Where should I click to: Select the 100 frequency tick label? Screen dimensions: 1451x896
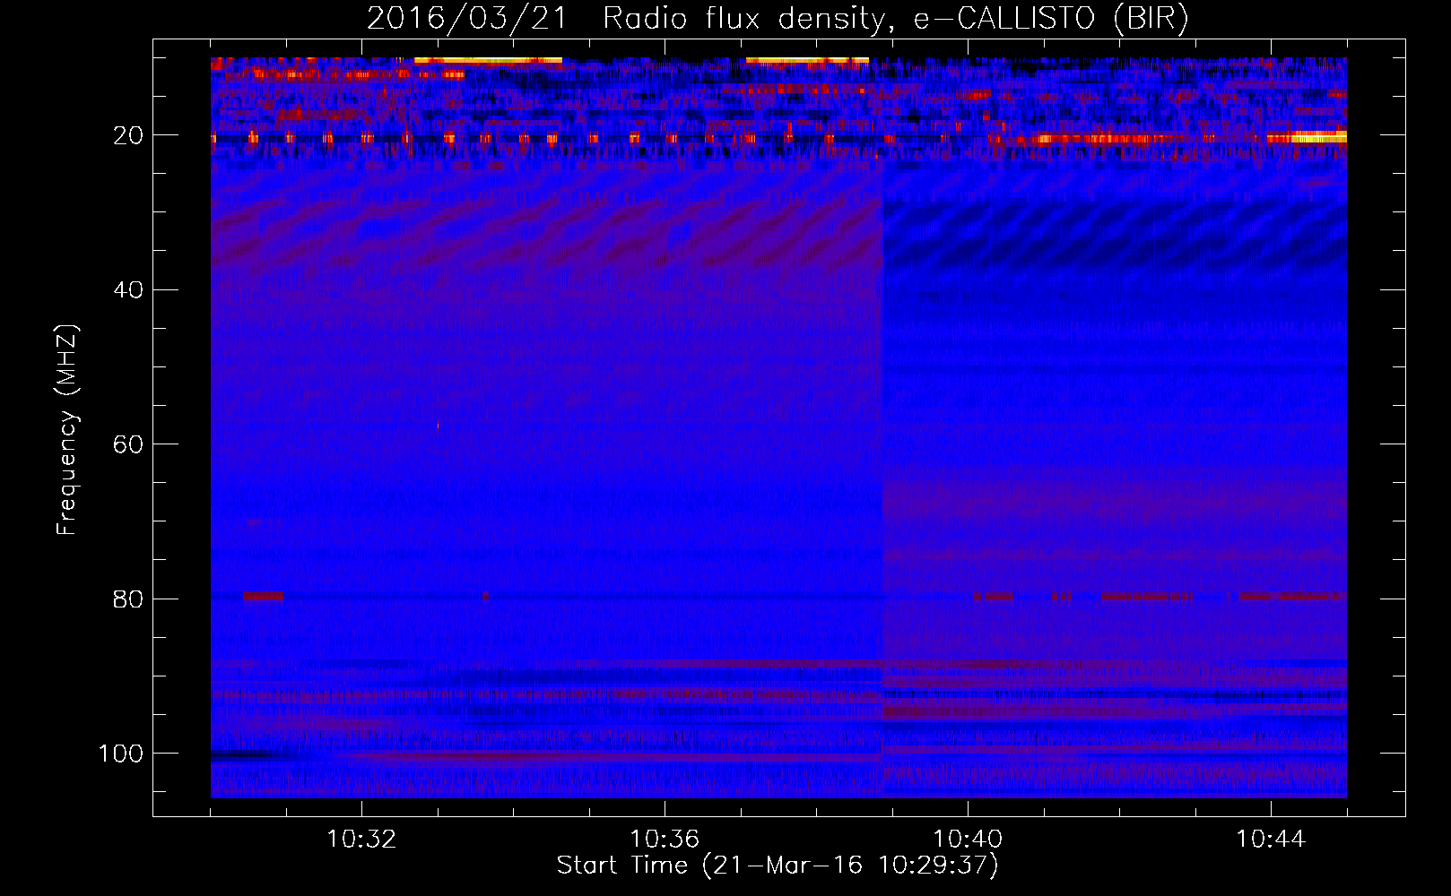(x=121, y=754)
